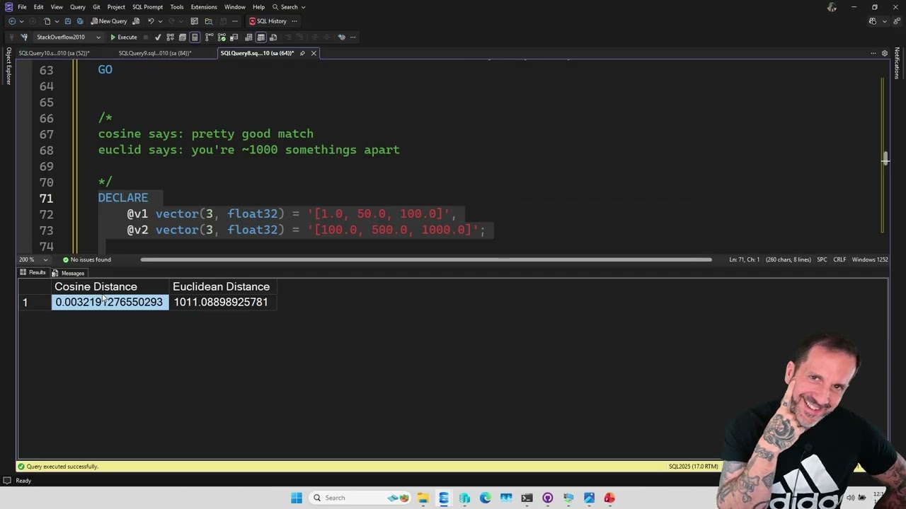Select the StackOverflow2010 database dropdown
This screenshot has width=906, height=509.
(68, 37)
